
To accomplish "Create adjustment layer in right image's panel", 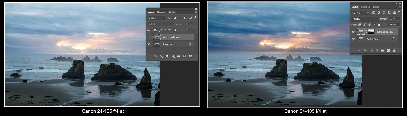I will 377,51.
